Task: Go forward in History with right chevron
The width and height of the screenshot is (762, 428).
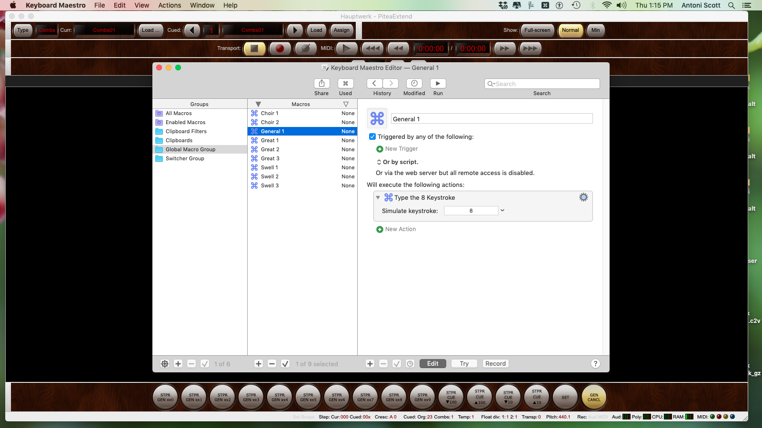Action: (x=391, y=83)
